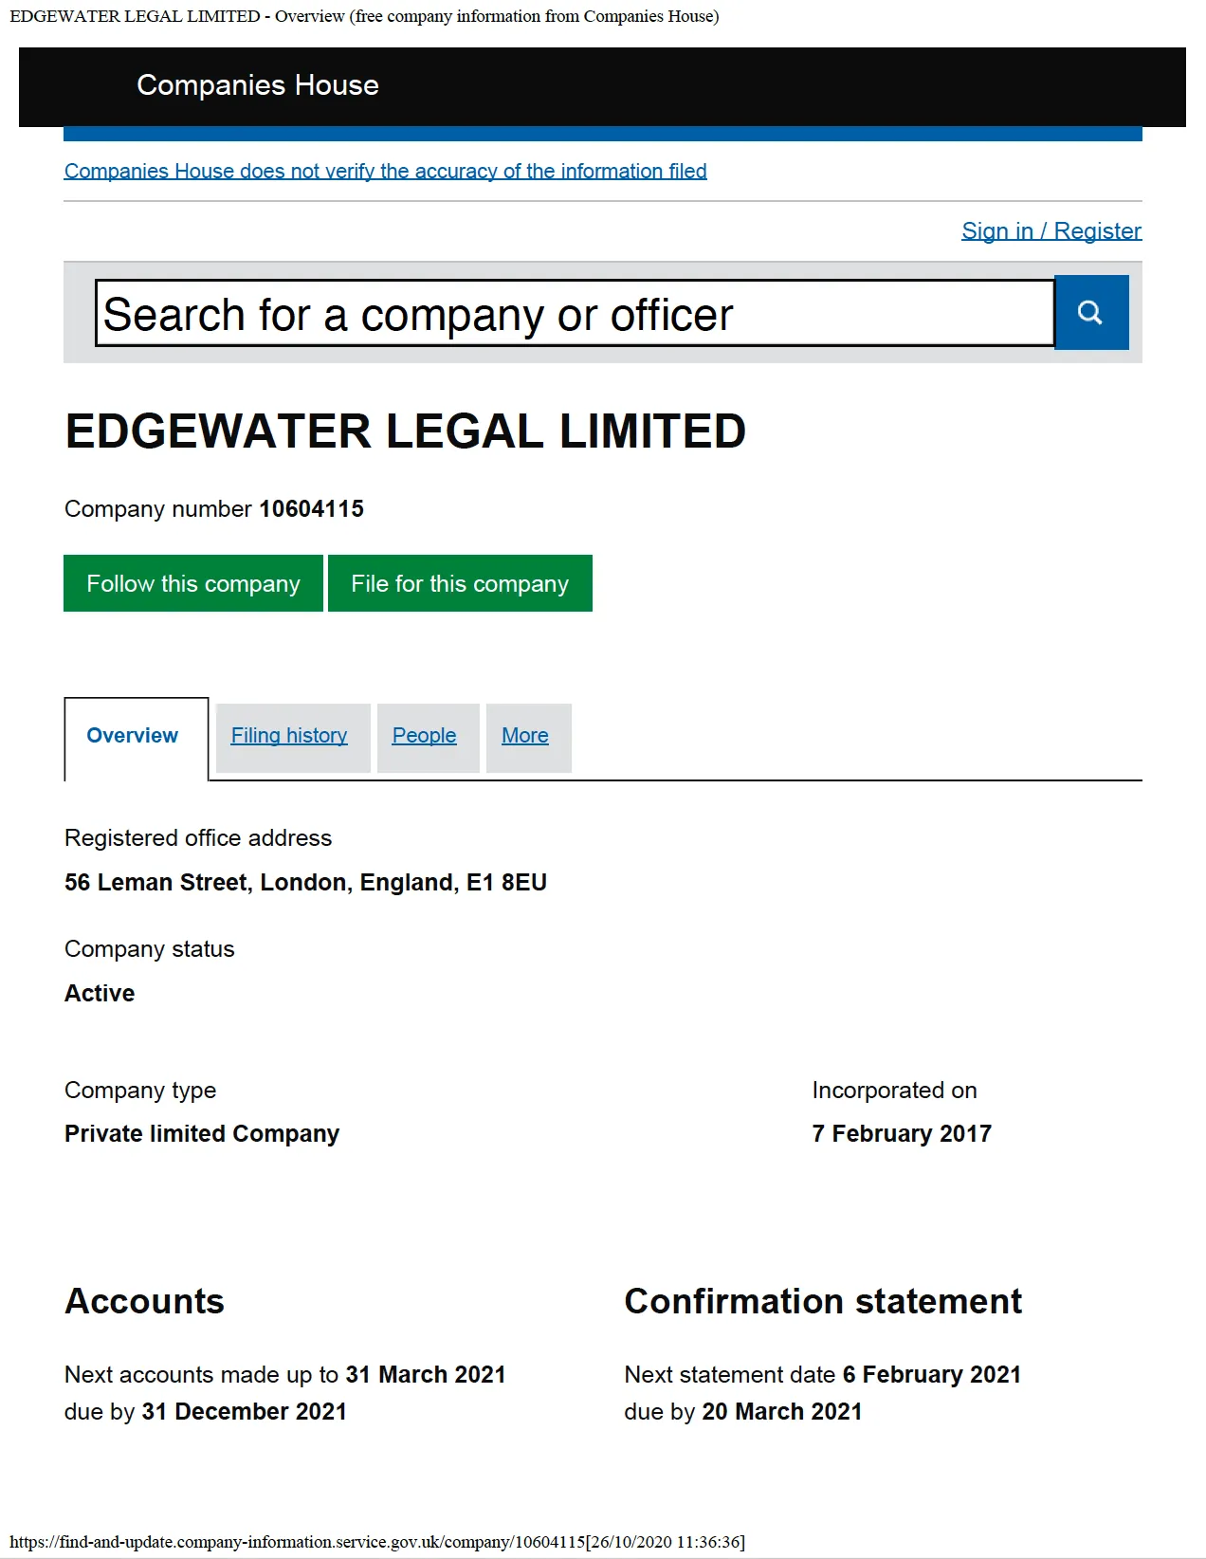Open the People tab

425,736
